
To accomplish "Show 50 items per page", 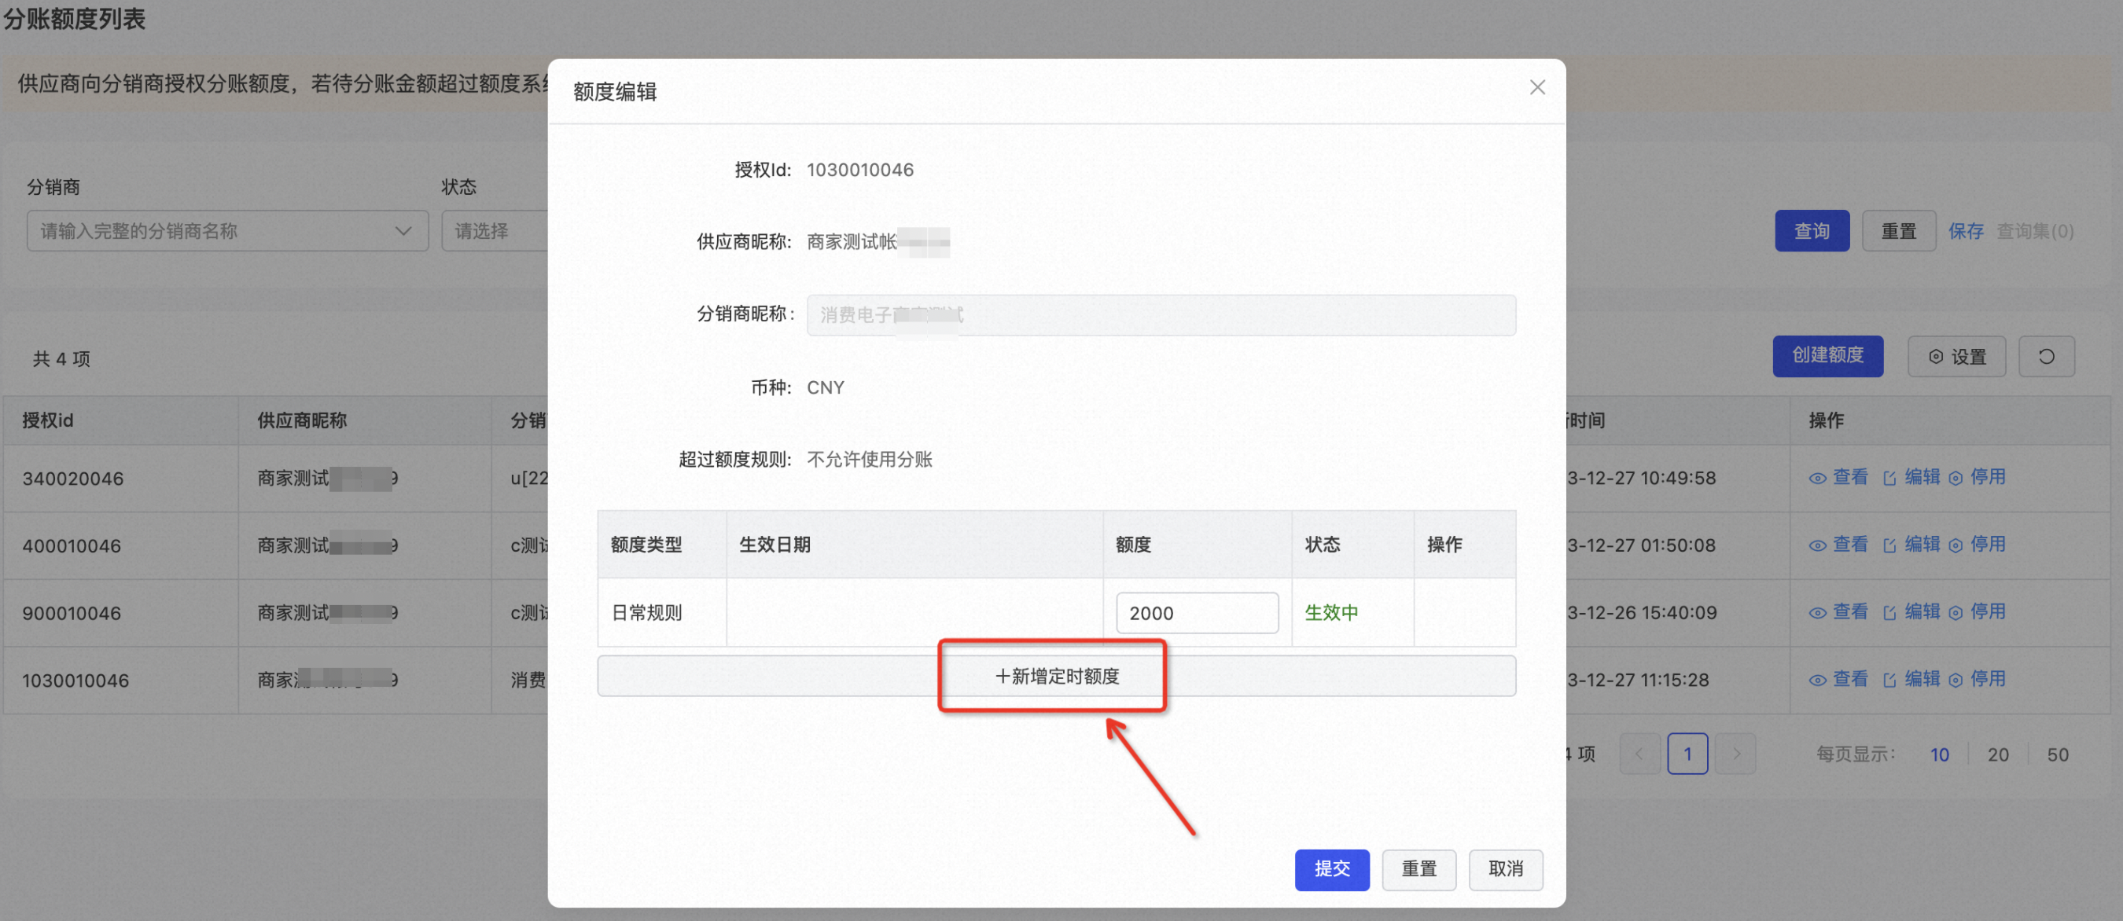I will [2058, 754].
